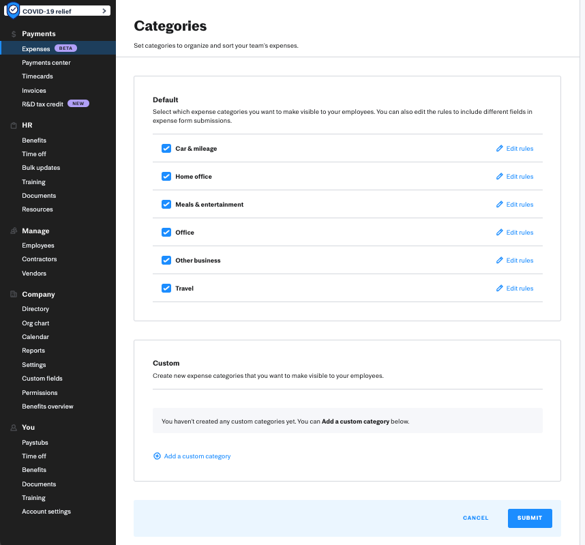Disable the Travel category checkbox

(x=166, y=289)
